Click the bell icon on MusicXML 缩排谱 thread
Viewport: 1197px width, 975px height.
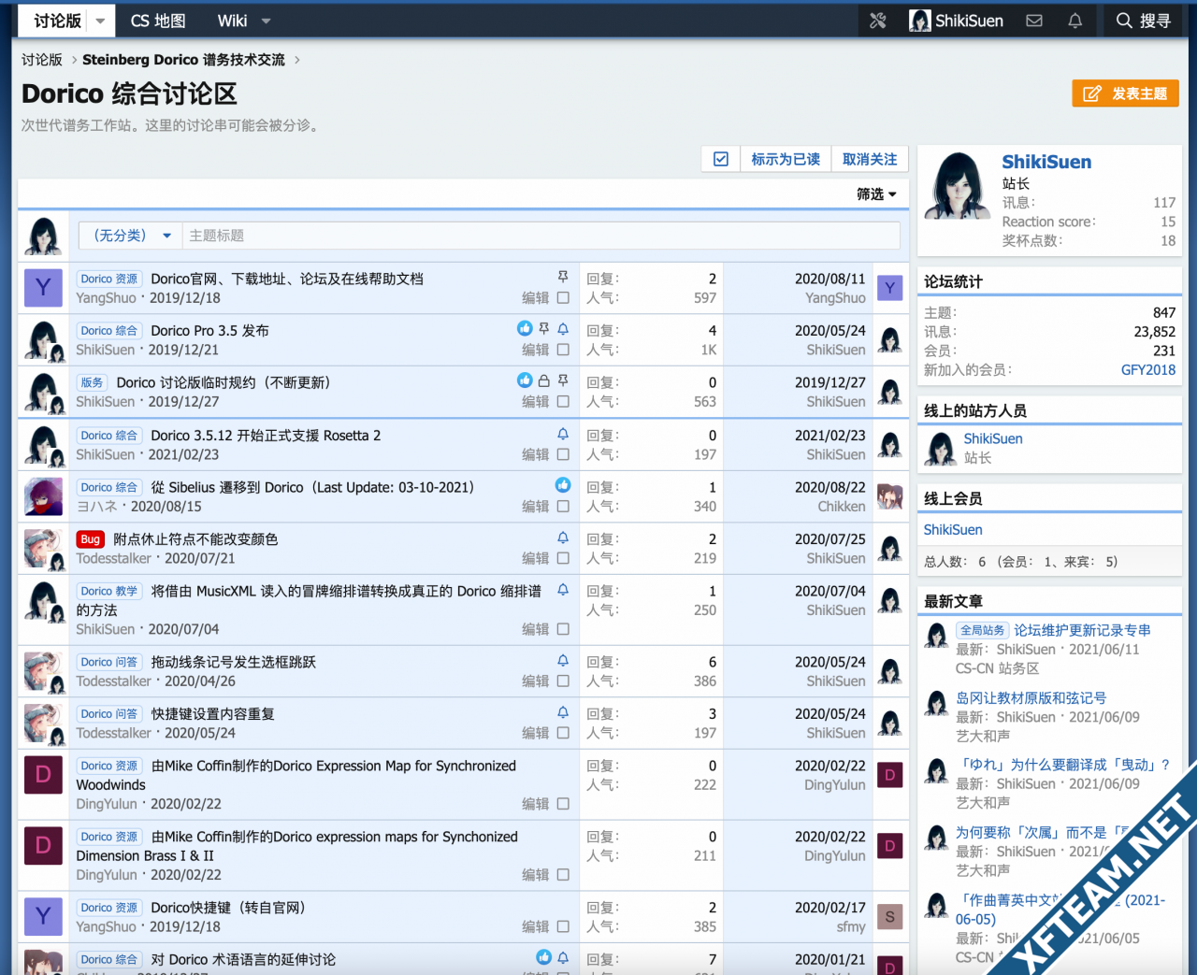pos(563,590)
